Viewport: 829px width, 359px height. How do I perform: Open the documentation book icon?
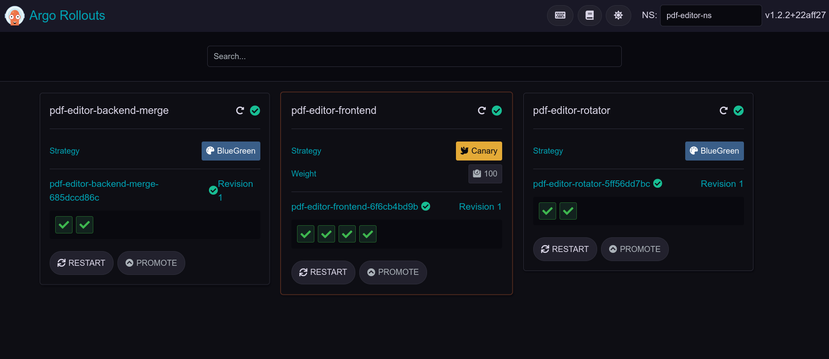tap(589, 16)
